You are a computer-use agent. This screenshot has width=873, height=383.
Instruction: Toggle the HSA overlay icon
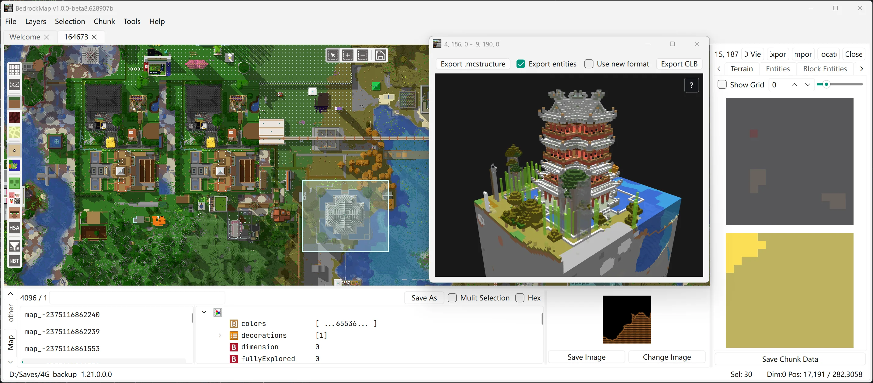[x=14, y=228]
